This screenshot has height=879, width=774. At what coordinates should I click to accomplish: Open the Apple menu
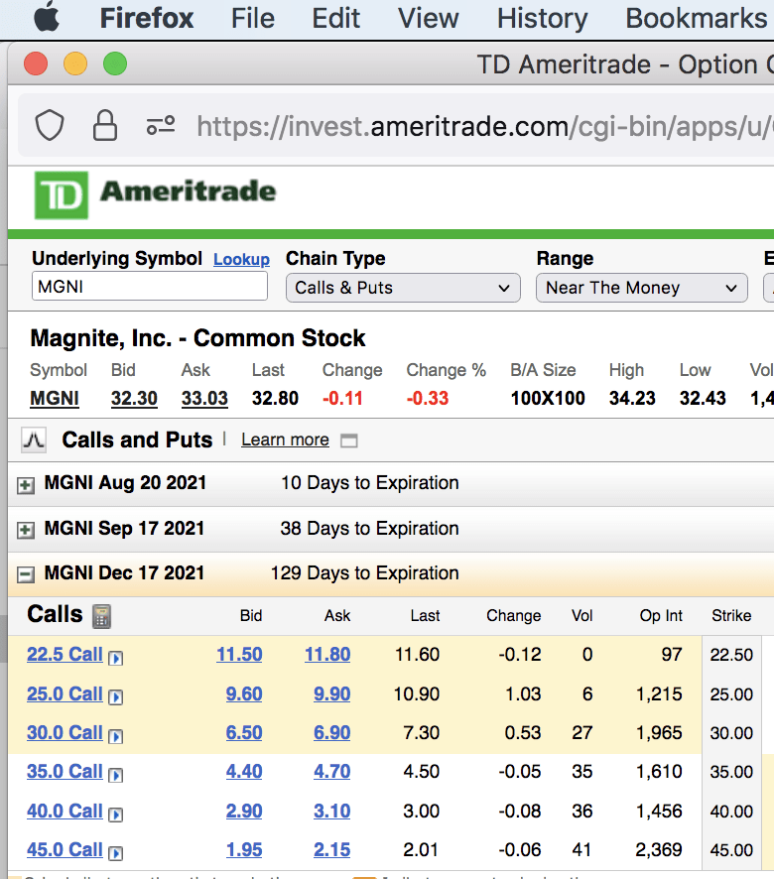click(46, 18)
